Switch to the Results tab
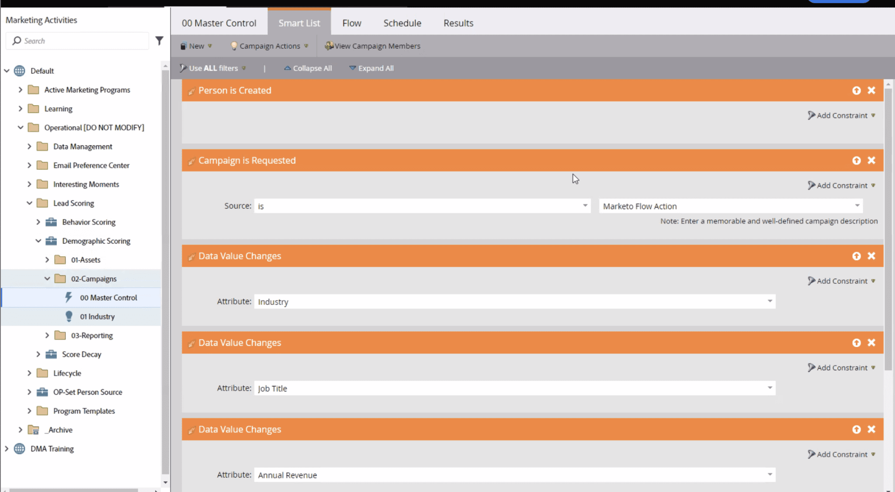The image size is (895, 492). 458,23
